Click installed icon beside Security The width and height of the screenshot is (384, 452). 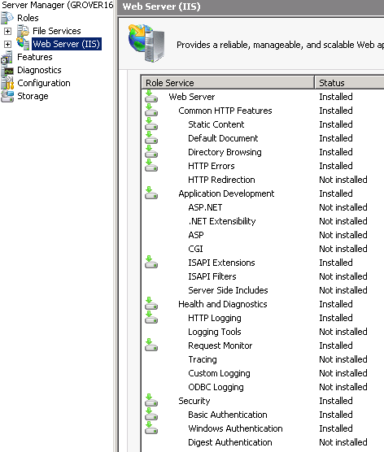point(151,401)
